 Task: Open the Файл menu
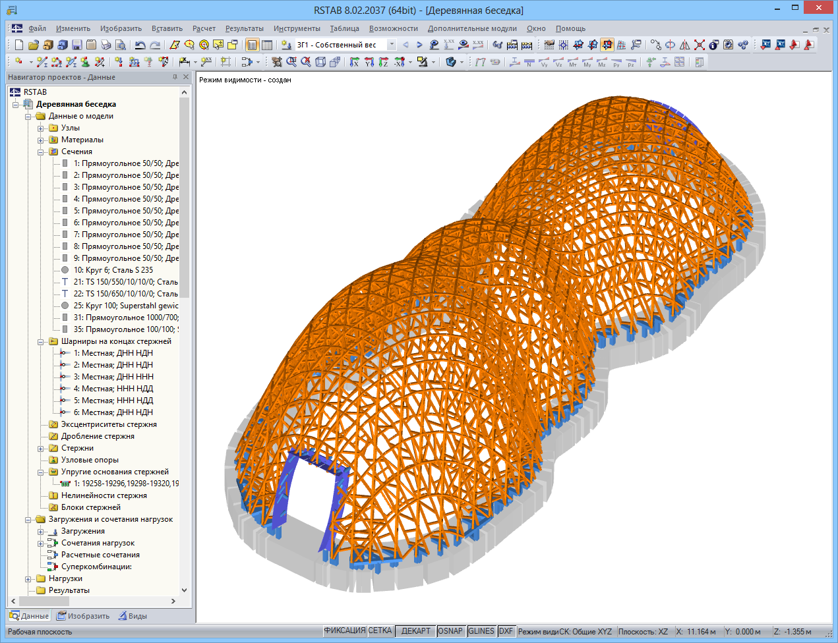37,28
